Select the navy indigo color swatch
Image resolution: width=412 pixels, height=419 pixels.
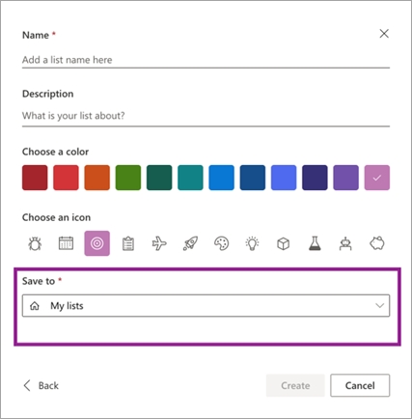pos(315,178)
